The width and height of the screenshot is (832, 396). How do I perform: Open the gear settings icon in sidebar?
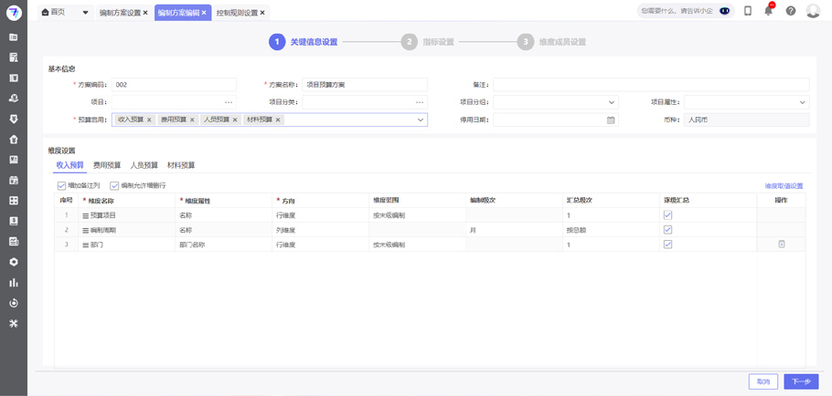pos(14,262)
